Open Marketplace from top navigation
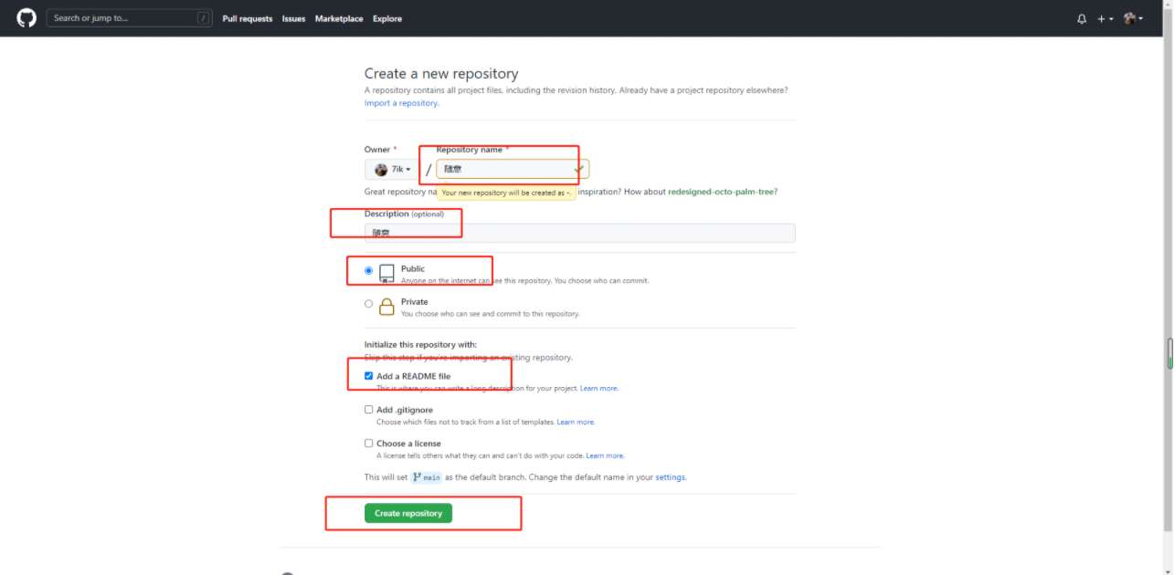 click(x=339, y=18)
